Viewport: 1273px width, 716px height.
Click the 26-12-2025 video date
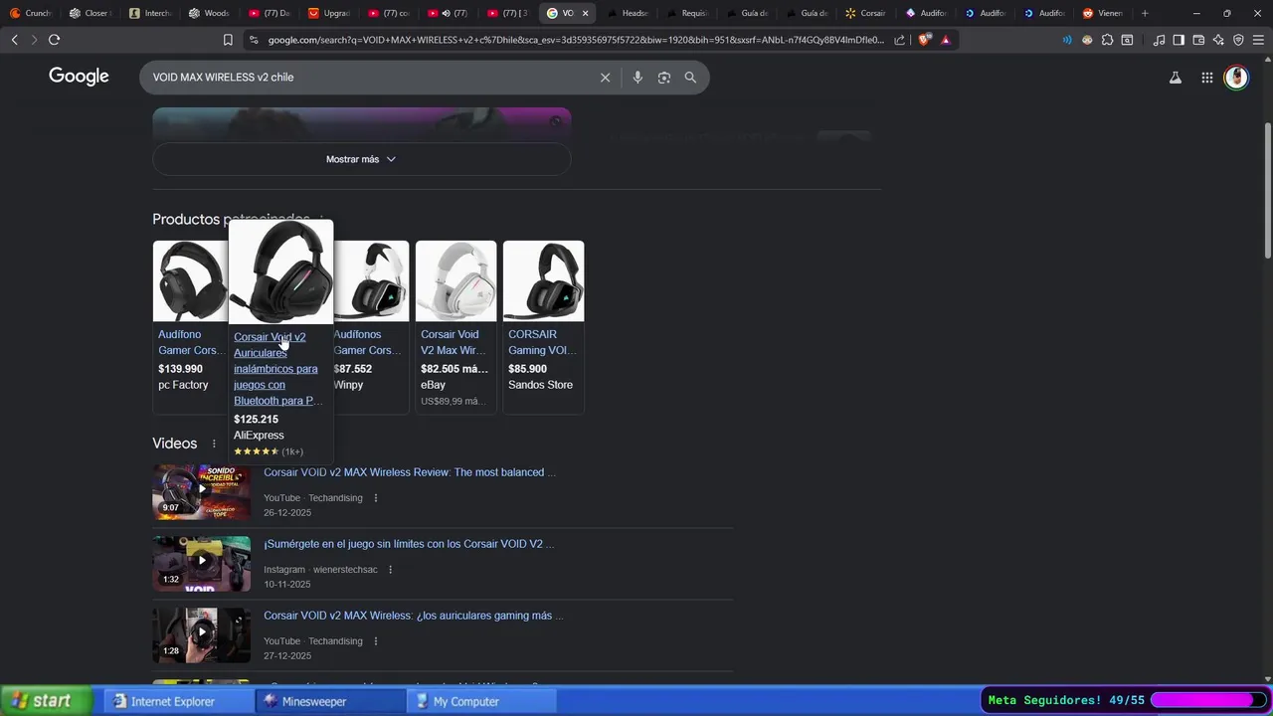[x=287, y=513]
